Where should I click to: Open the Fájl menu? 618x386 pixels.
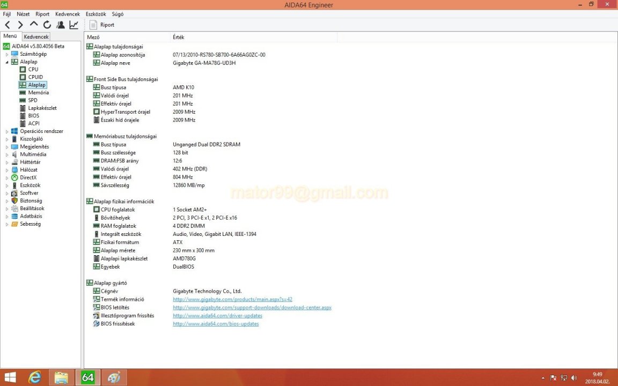(x=6, y=14)
